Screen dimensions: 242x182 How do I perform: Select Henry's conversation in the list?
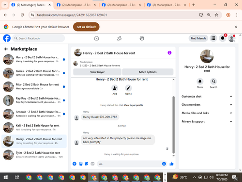[34, 141]
